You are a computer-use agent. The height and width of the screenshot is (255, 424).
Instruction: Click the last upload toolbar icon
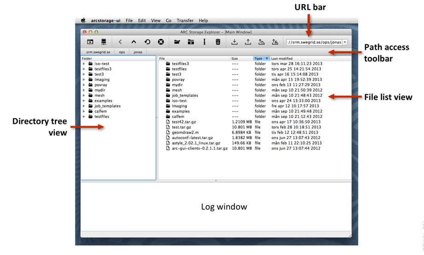[x=275, y=42]
